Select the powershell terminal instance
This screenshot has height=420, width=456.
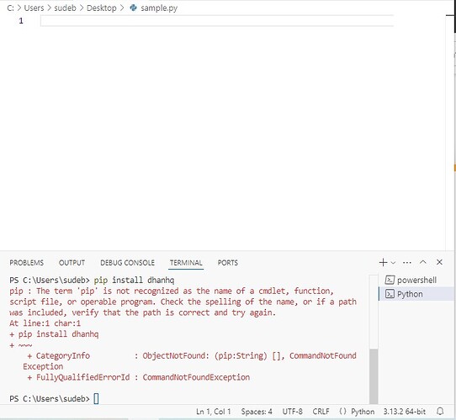pos(416,280)
